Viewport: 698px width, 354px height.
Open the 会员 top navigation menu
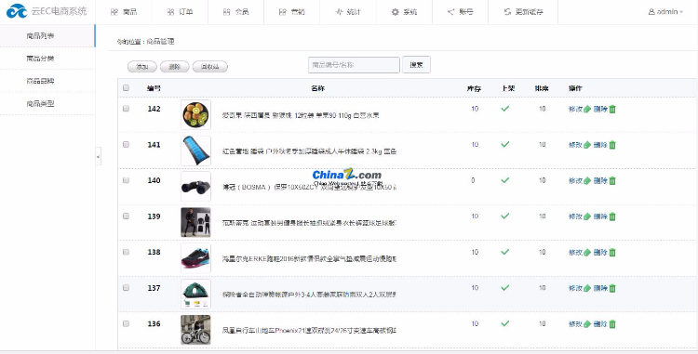click(236, 12)
